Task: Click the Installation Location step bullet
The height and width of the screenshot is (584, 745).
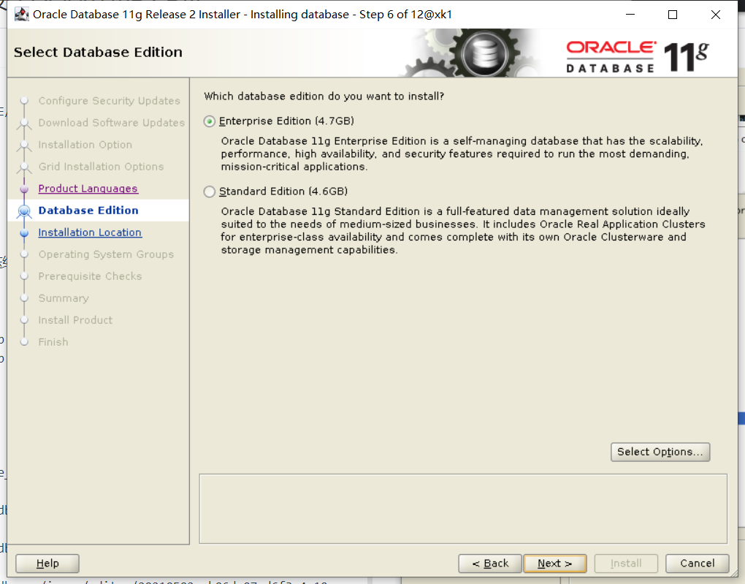Action: tap(24, 233)
